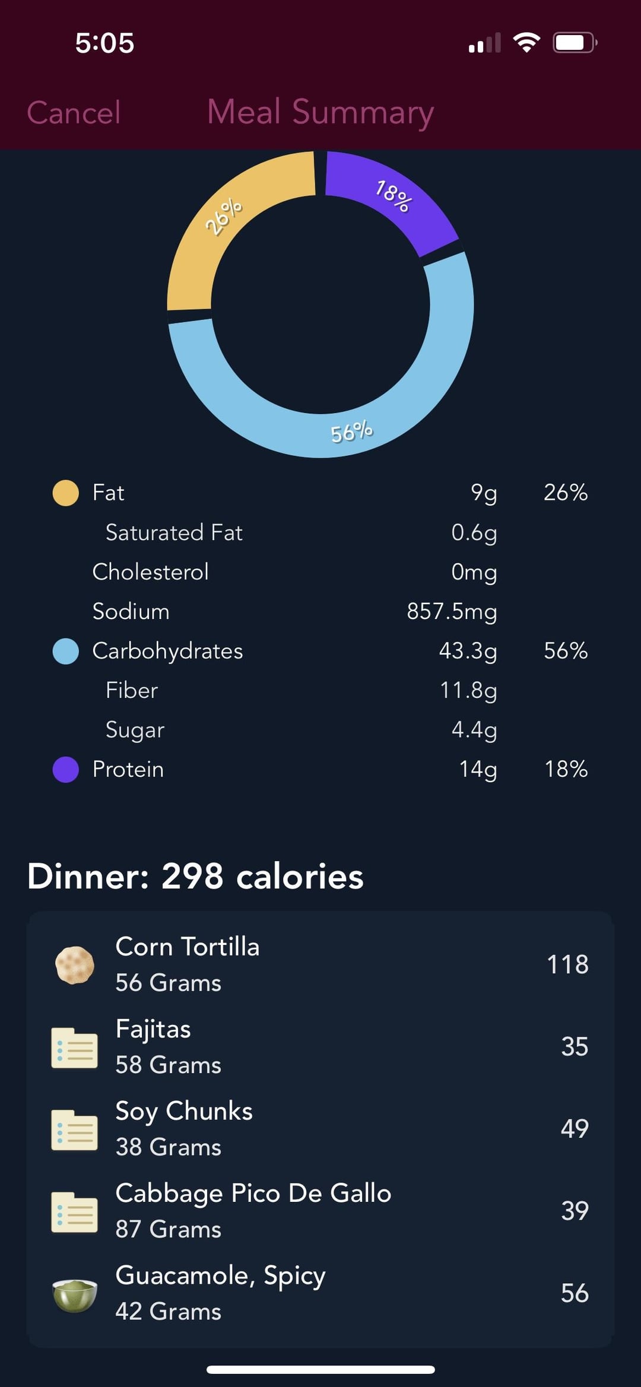Tap the Fajitas recipe list icon
Image resolution: width=641 pixels, height=1387 pixels.
[x=75, y=1047]
